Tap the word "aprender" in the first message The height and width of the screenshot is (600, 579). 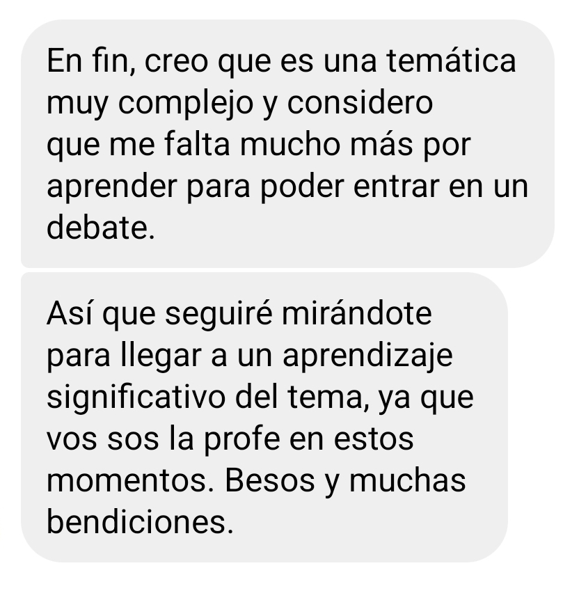(112, 188)
